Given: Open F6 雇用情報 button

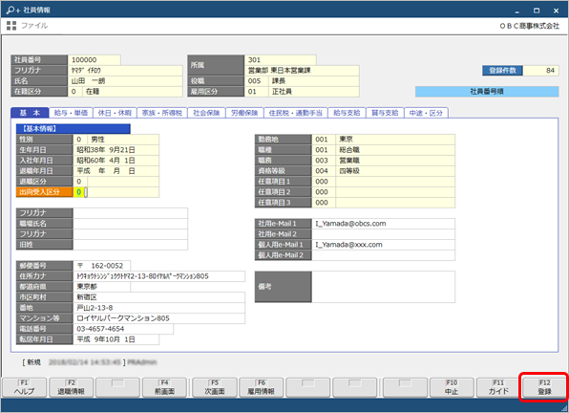Looking at the screenshot, I should tap(261, 387).
